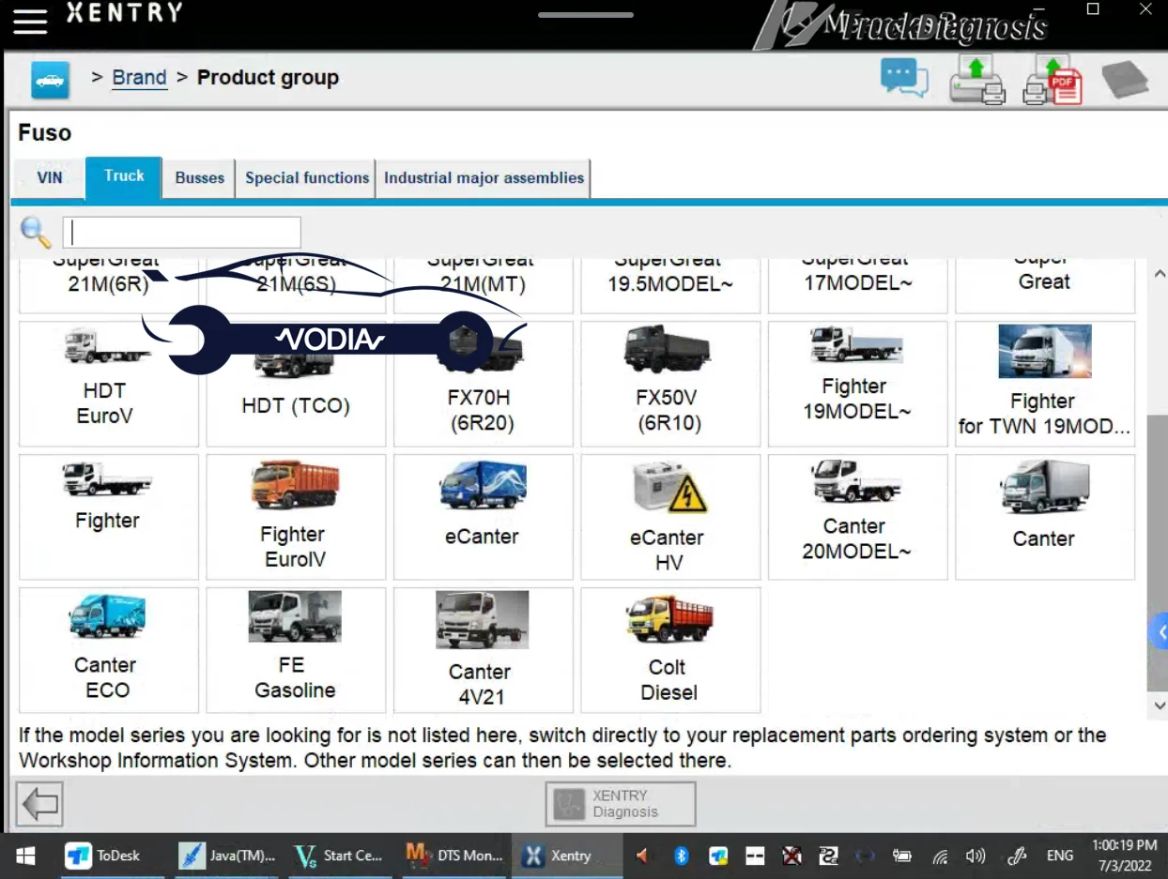Select Fighter 19MODEL~ tile

coord(857,384)
